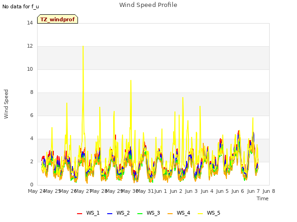Click the Jun 3 x-axis tick label
This screenshot has height=222, width=297.
click(x=191, y=191)
